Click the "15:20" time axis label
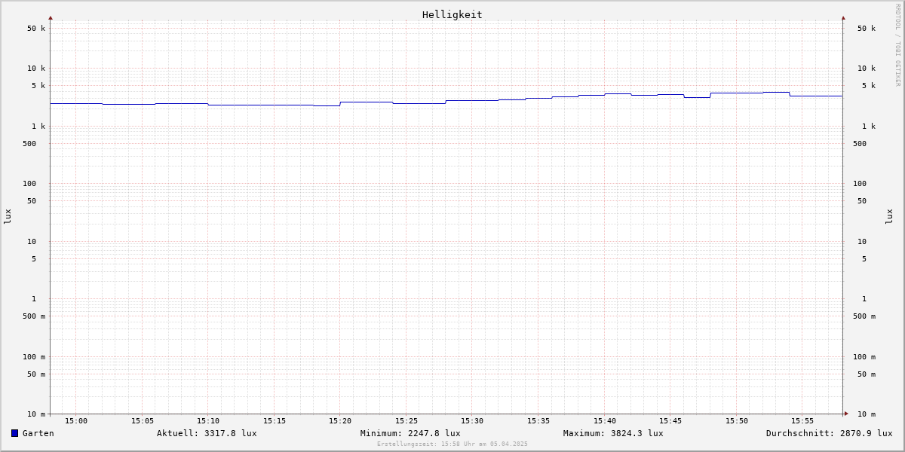This screenshot has width=905, height=452. [x=340, y=421]
